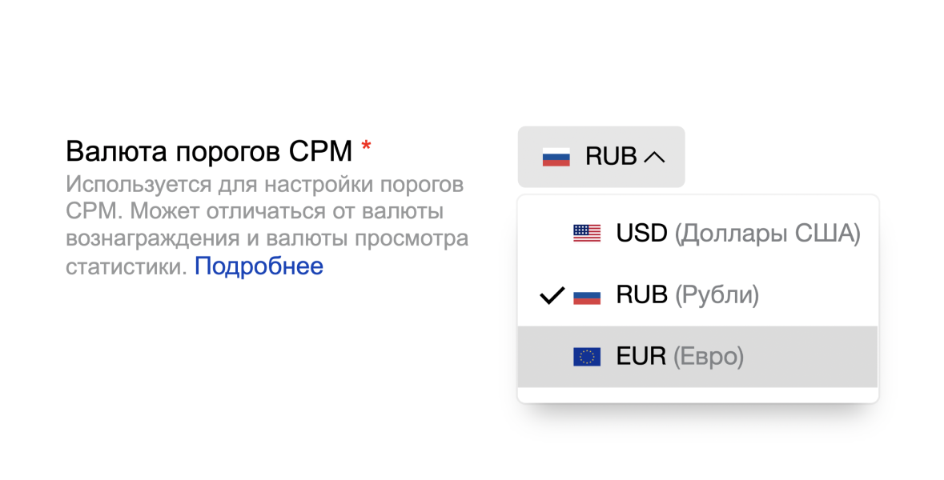The image size is (944, 480).
Task: Select the EUR currency code option
Action: tap(641, 356)
